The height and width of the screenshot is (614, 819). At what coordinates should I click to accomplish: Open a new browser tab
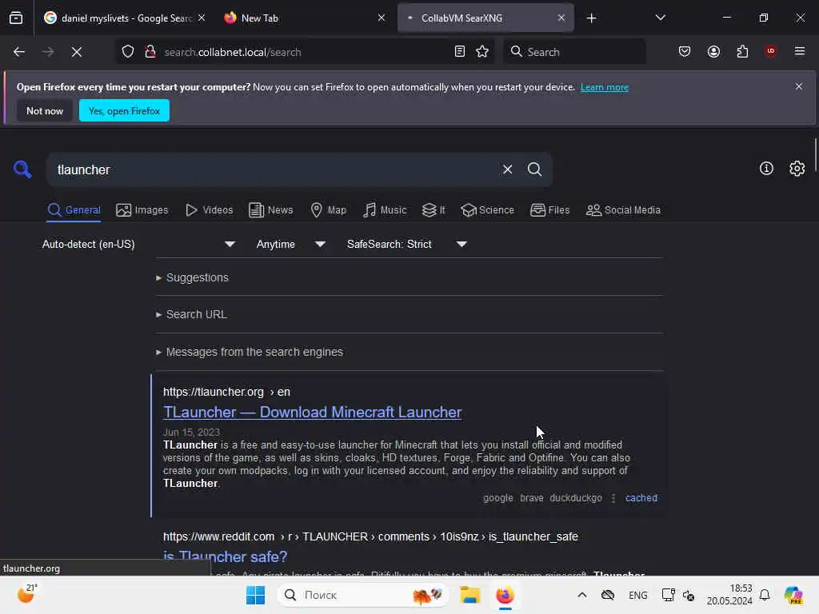pyautogui.click(x=591, y=18)
